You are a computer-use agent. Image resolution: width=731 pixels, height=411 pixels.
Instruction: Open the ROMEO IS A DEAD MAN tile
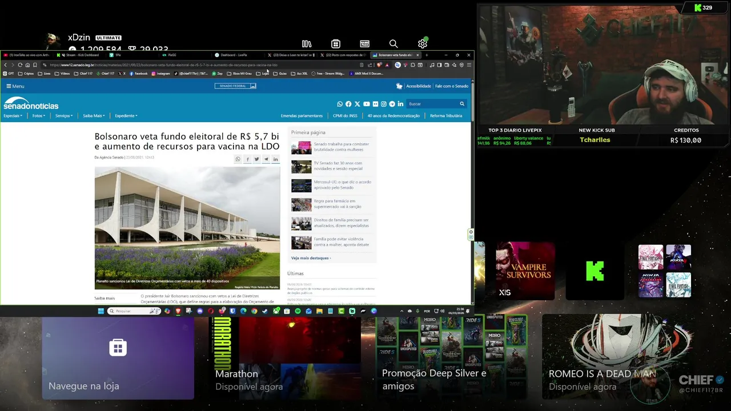pos(618,358)
